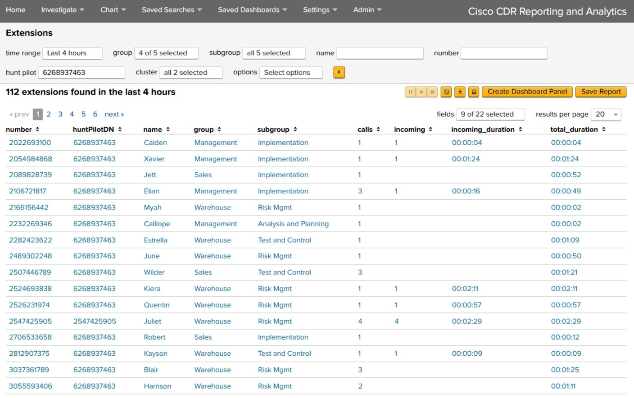Click Create Dashboard Panel button
This screenshot has height=398, width=634.
coord(527,92)
